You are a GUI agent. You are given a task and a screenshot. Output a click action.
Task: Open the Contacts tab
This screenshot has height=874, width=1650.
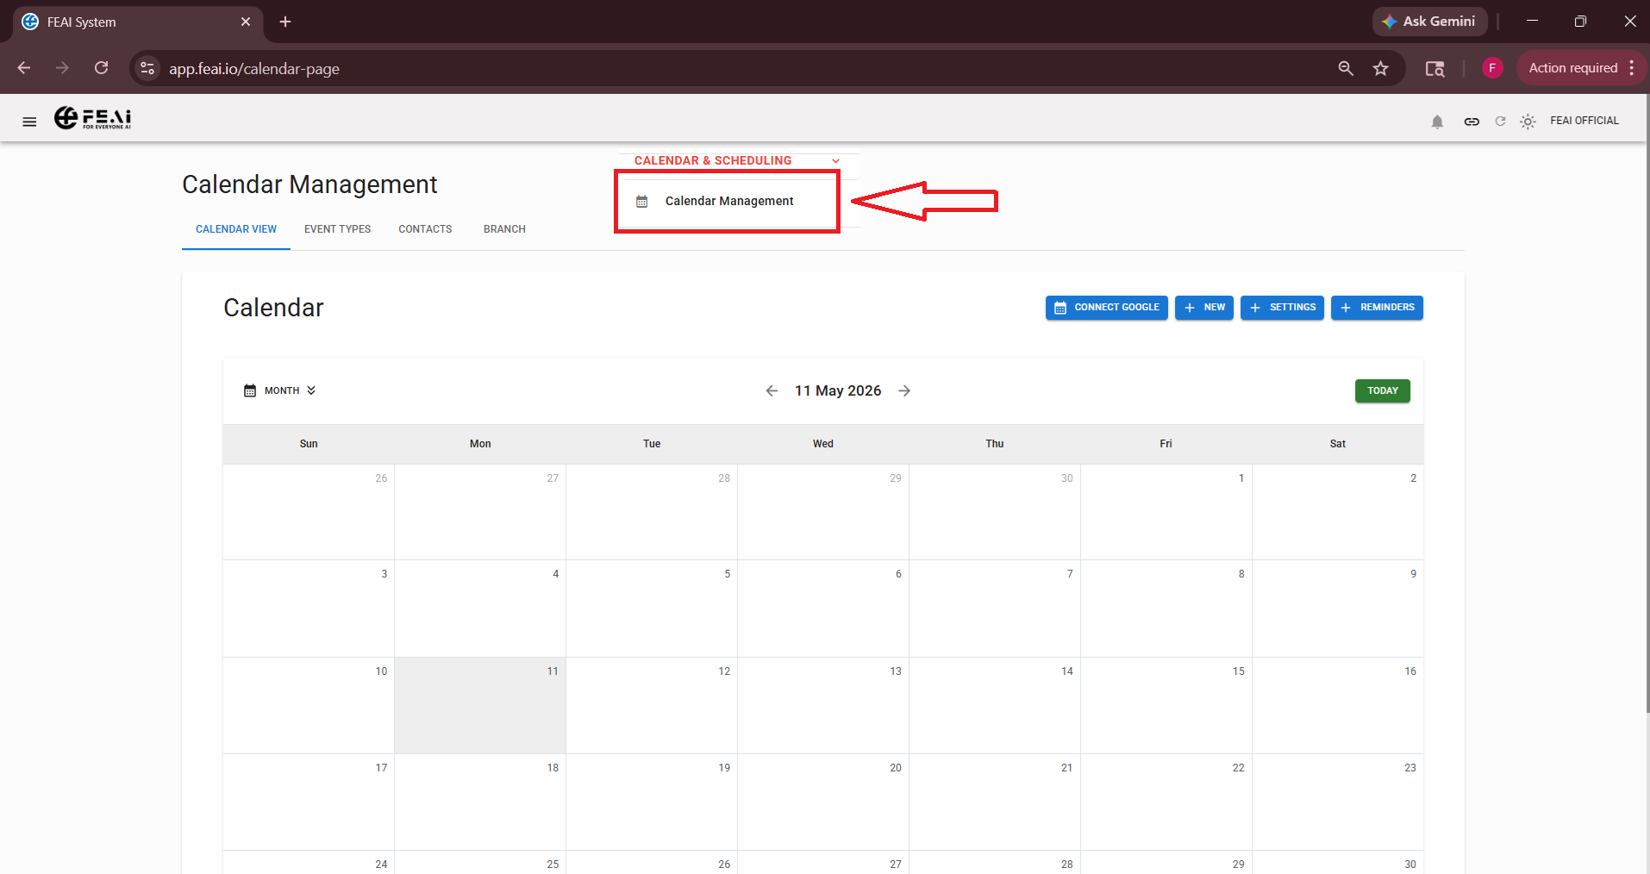click(x=425, y=229)
